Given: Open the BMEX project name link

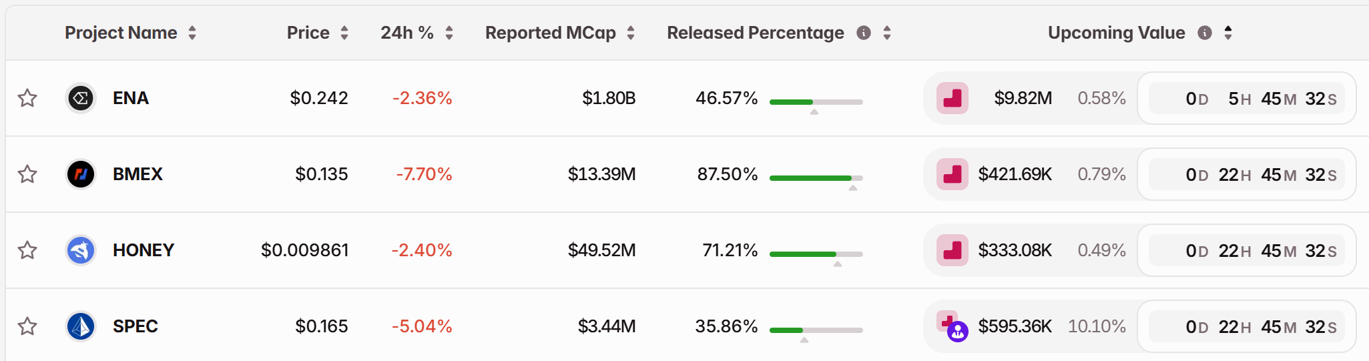Looking at the screenshot, I should pos(138,174).
